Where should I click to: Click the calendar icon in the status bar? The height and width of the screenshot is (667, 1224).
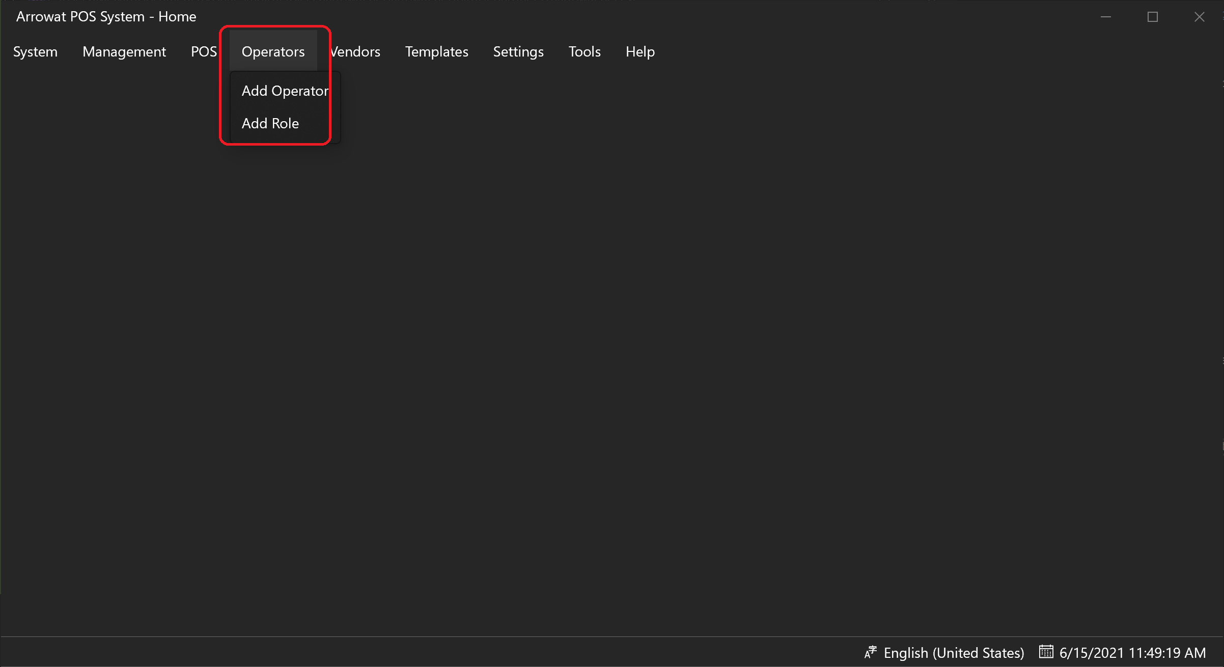(x=1046, y=652)
